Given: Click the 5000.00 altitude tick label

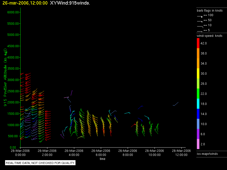Looking at the screenshot, I should (x=13, y=35).
